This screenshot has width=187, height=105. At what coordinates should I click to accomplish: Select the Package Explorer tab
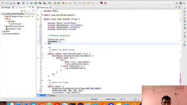[x=7, y=7]
